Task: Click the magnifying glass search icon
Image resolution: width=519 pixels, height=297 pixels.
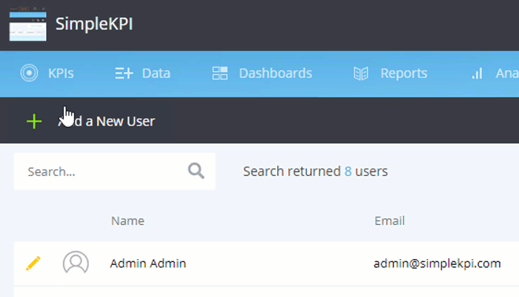Action: coord(196,171)
